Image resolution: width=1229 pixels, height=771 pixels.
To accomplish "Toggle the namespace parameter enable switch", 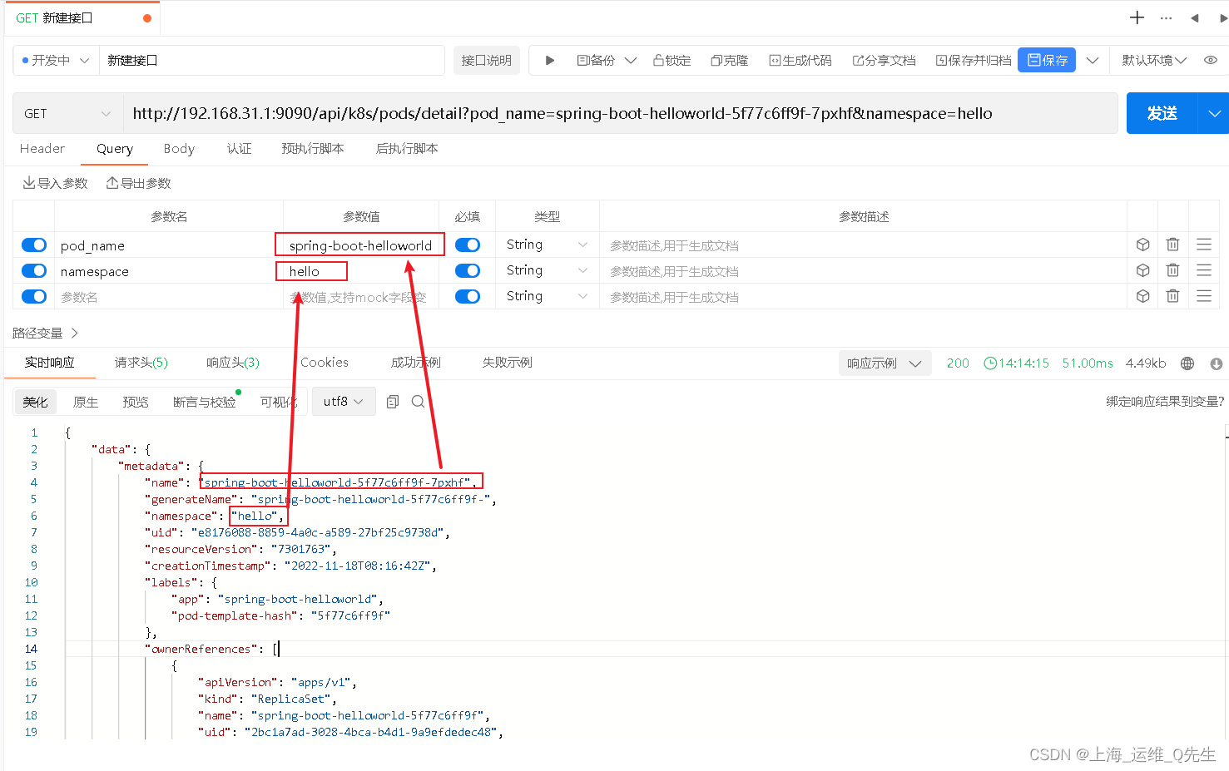I will tap(34, 270).
